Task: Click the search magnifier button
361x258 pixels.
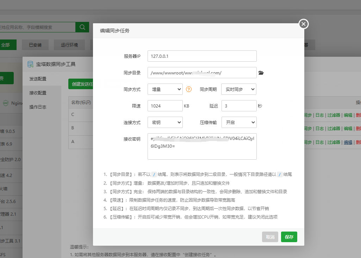Action: pos(82,27)
